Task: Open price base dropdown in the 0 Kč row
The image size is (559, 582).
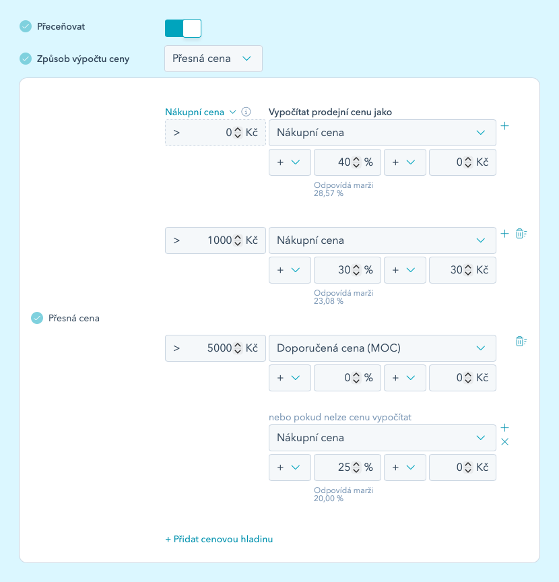Action: [383, 133]
